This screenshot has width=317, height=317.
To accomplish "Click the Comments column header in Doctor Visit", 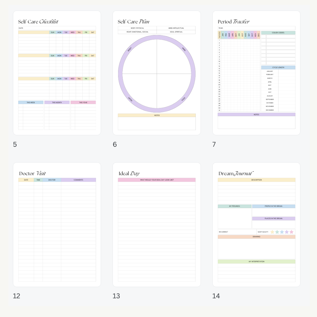I will point(78,180).
